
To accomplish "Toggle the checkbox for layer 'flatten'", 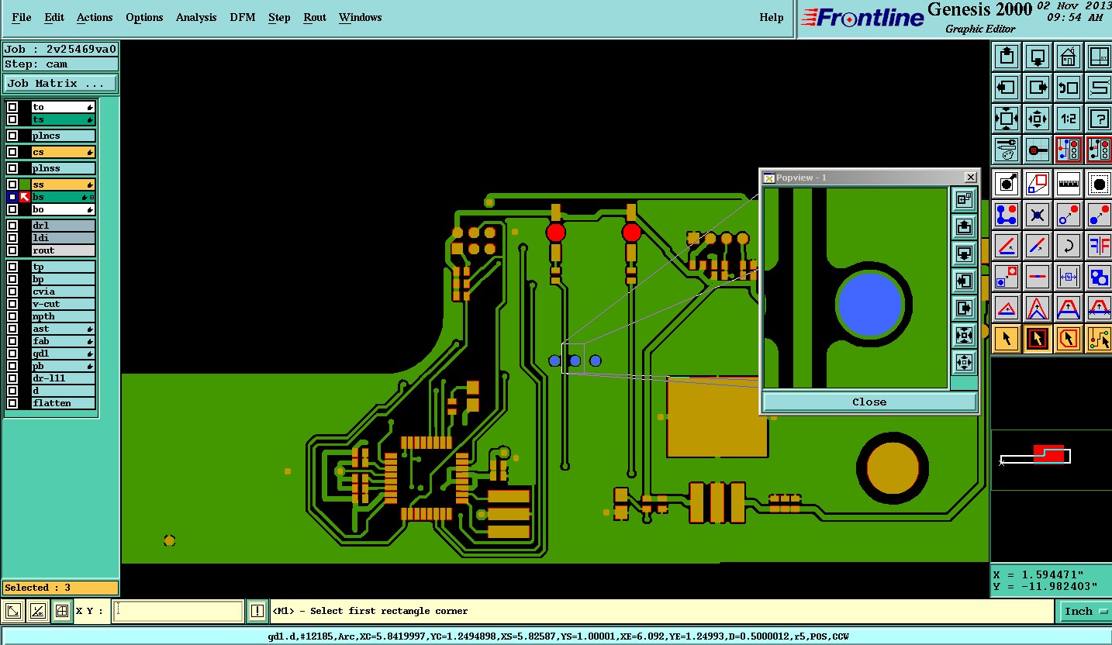I will point(12,403).
